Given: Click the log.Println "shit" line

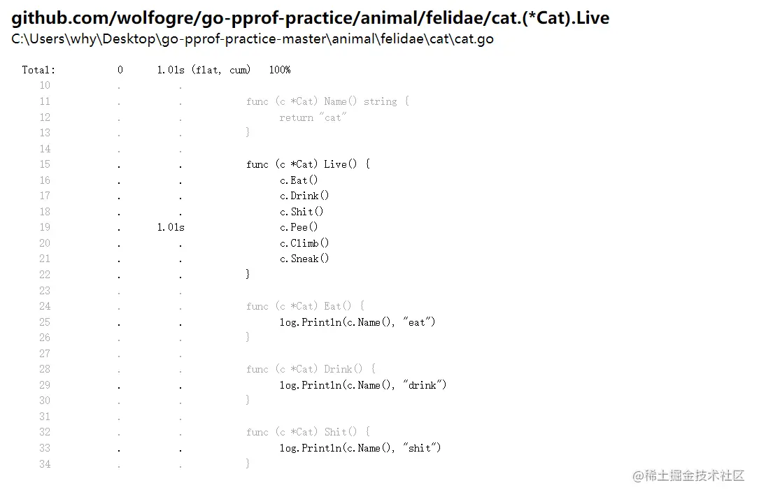Looking at the screenshot, I should (360, 448).
